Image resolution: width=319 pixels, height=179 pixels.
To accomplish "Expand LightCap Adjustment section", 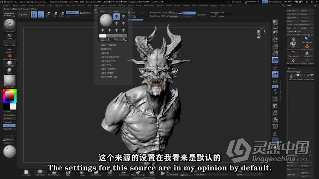I will click(x=110, y=57).
